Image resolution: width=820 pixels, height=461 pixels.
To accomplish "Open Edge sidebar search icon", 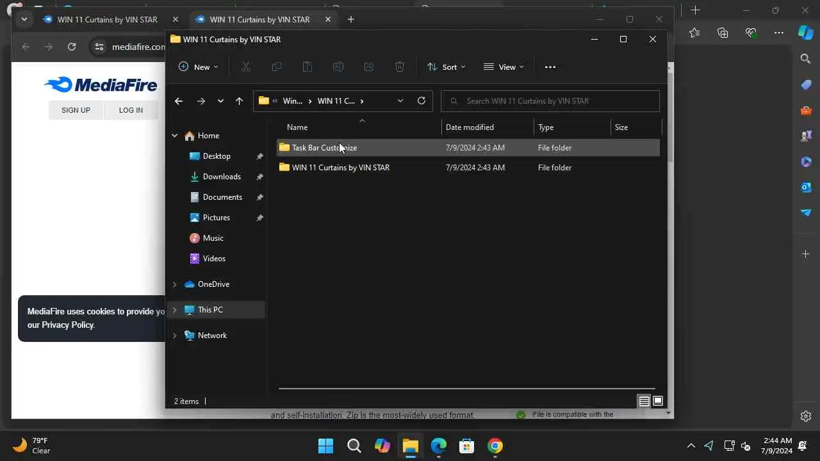I will pyautogui.click(x=806, y=59).
